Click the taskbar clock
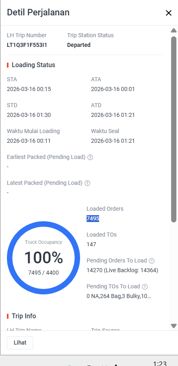178x366 pixels. pyautogui.click(x=160, y=364)
